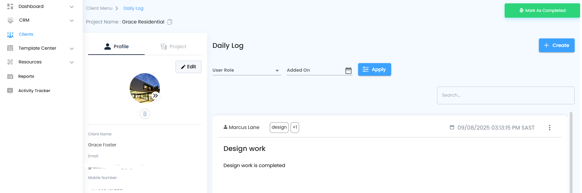Open Activity Tracker in the sidebar
The image size is (582, 193).
[x=34, y=91]
